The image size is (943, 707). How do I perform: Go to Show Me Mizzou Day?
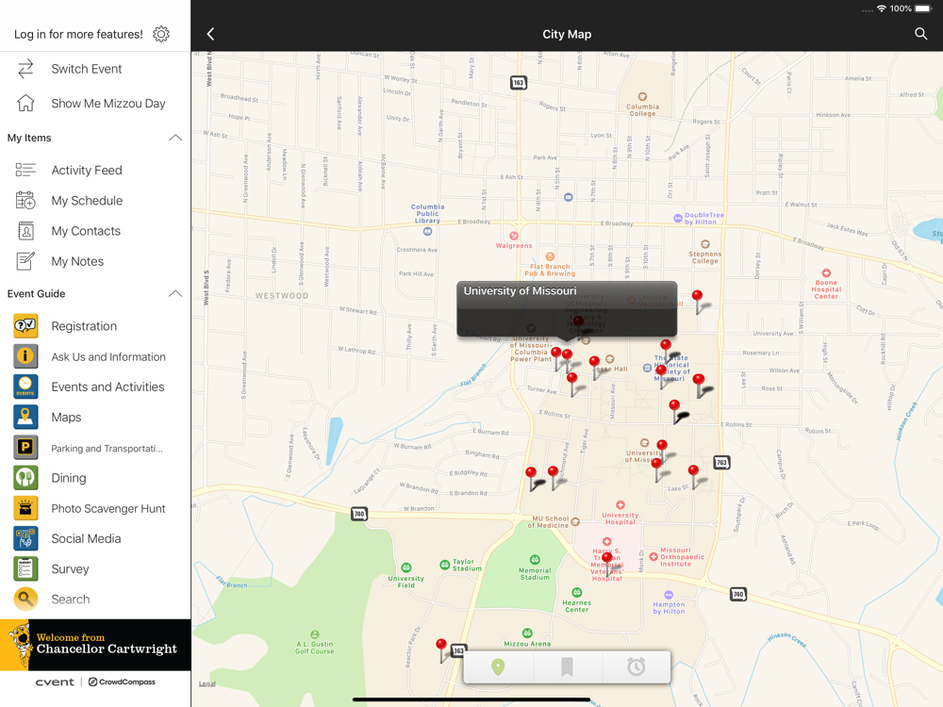108,104
